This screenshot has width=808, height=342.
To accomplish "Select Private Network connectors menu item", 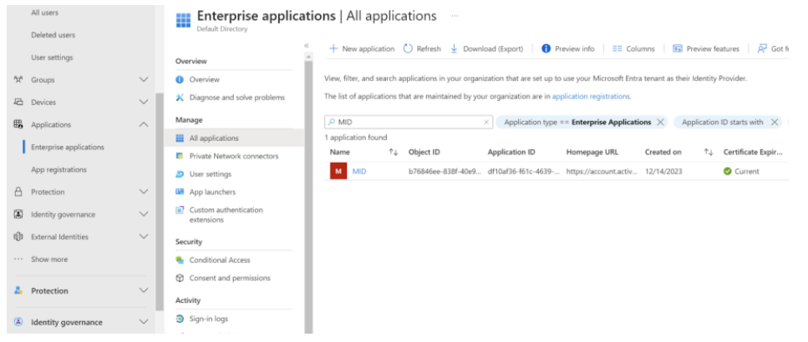I will pyautogui.click(x=233, y=156).
